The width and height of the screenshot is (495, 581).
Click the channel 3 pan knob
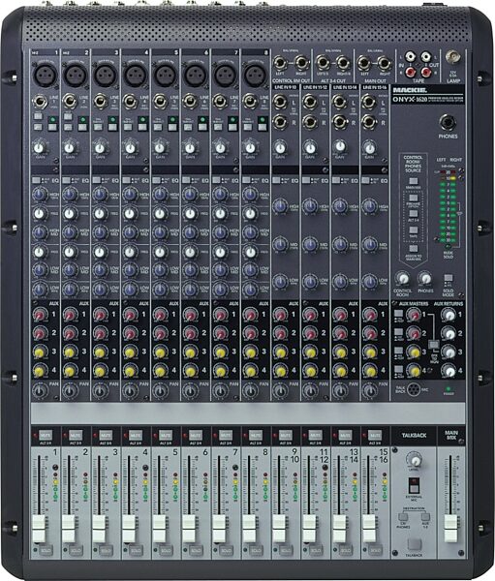[x=100, y=390]
